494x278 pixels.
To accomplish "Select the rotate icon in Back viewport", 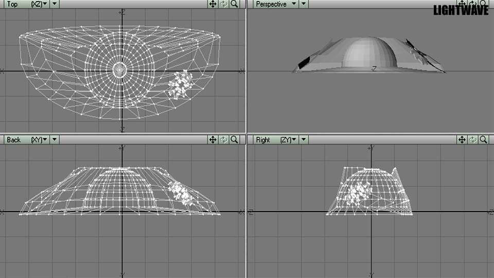I will [223, 140].
